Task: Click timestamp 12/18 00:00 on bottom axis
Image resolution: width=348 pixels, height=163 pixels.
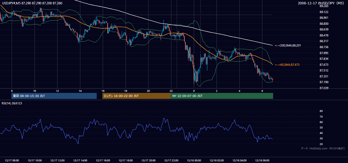Action: (x=194, y=161)
